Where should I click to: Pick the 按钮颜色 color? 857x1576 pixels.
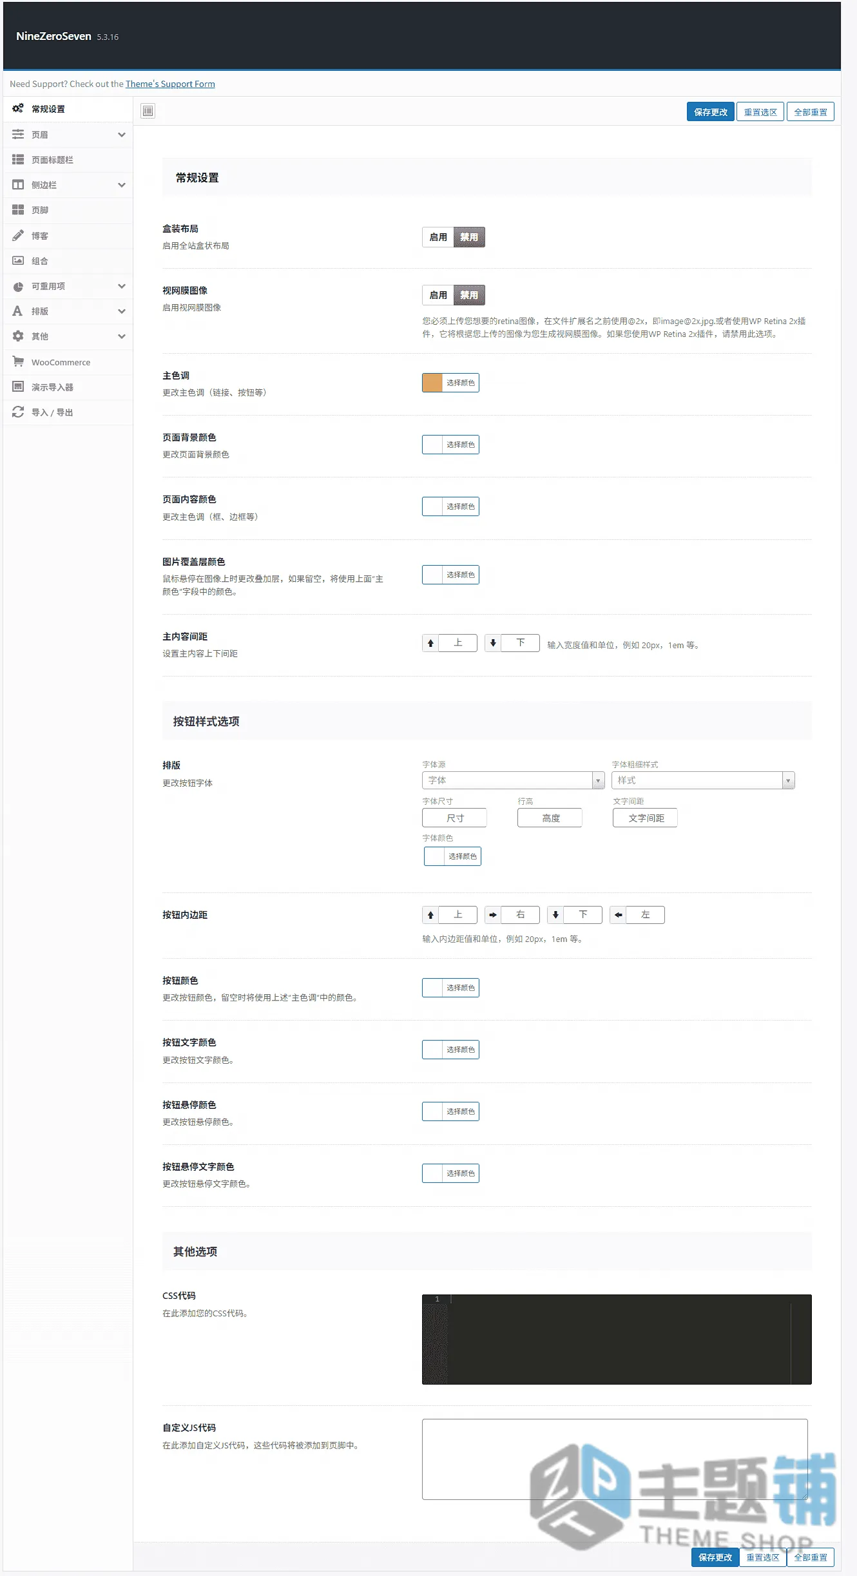pos(450,988)
